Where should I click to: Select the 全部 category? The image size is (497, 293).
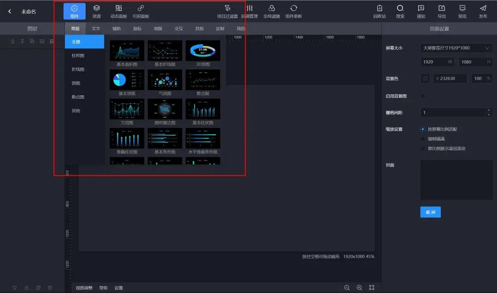(84, 41)
